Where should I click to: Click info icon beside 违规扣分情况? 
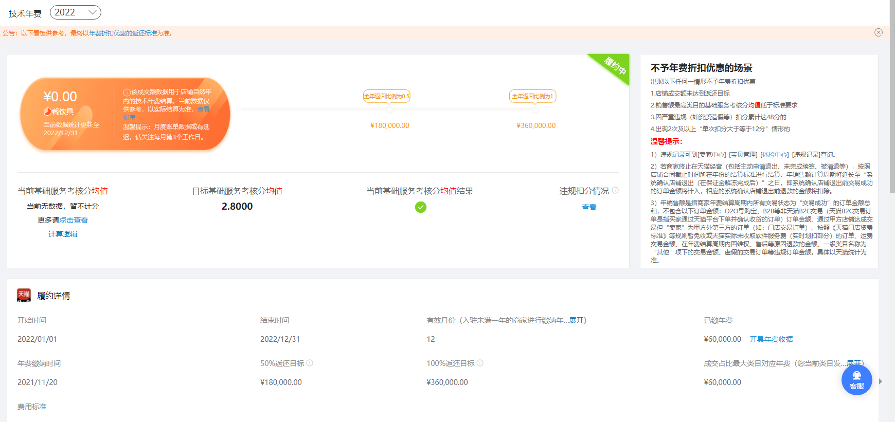615,191
